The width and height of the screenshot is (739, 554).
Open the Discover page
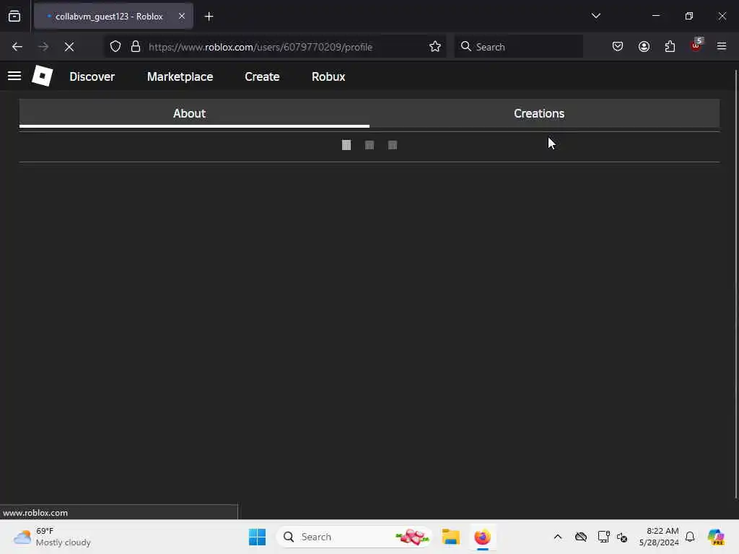[x=92, y=76]
